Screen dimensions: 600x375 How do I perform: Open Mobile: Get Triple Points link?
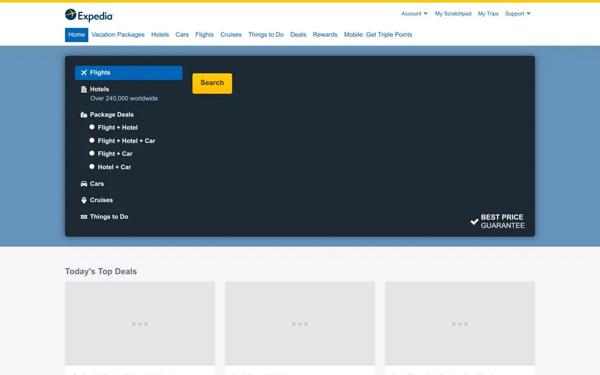pyautogui.click(x=378, y=35)
